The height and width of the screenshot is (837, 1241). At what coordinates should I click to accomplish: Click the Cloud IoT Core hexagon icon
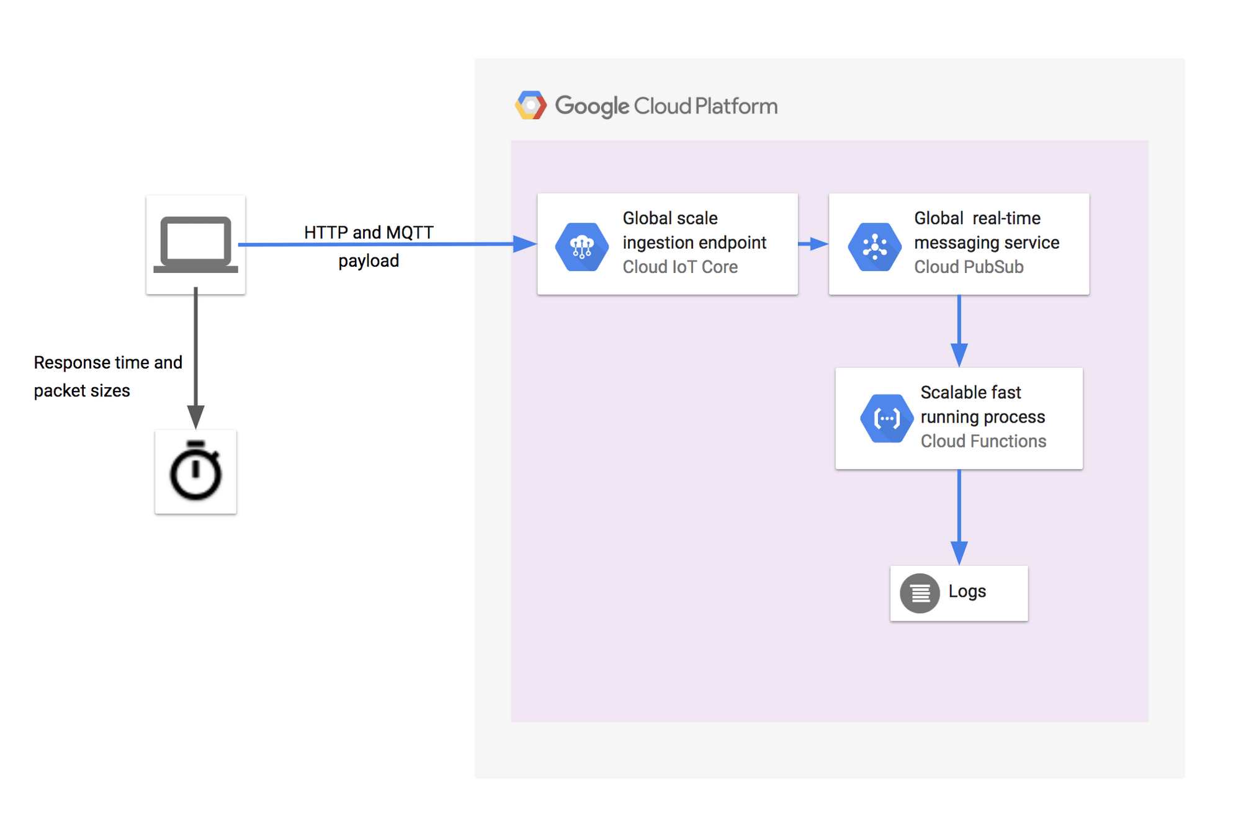coord(582,246)
